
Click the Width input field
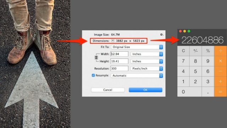click(x=119, y=54)
